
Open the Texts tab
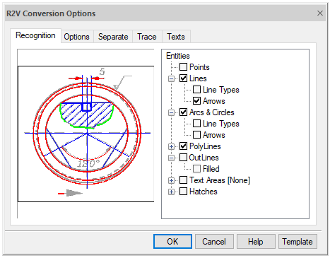[x=176, y=37]
